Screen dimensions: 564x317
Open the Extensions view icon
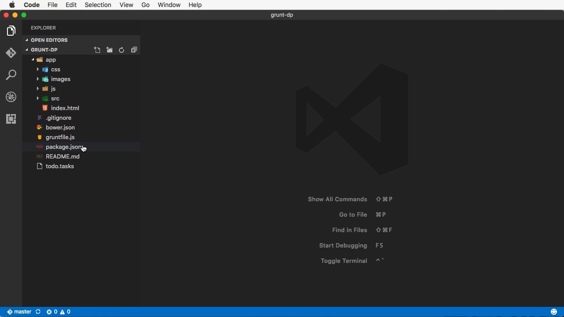click(11, 119)
